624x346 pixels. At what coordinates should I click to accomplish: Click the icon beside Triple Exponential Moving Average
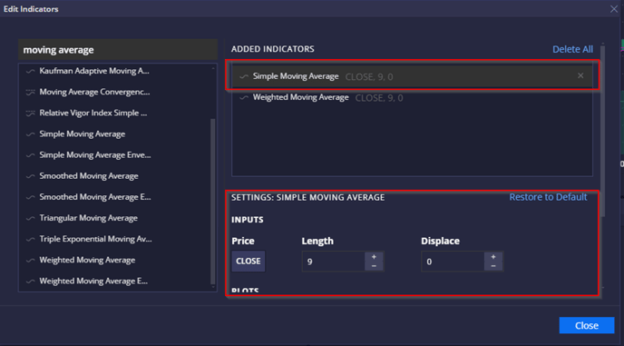(x=30, y=240)
